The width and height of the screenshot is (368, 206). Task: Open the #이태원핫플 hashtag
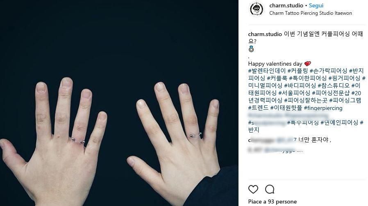pos(286,108)
